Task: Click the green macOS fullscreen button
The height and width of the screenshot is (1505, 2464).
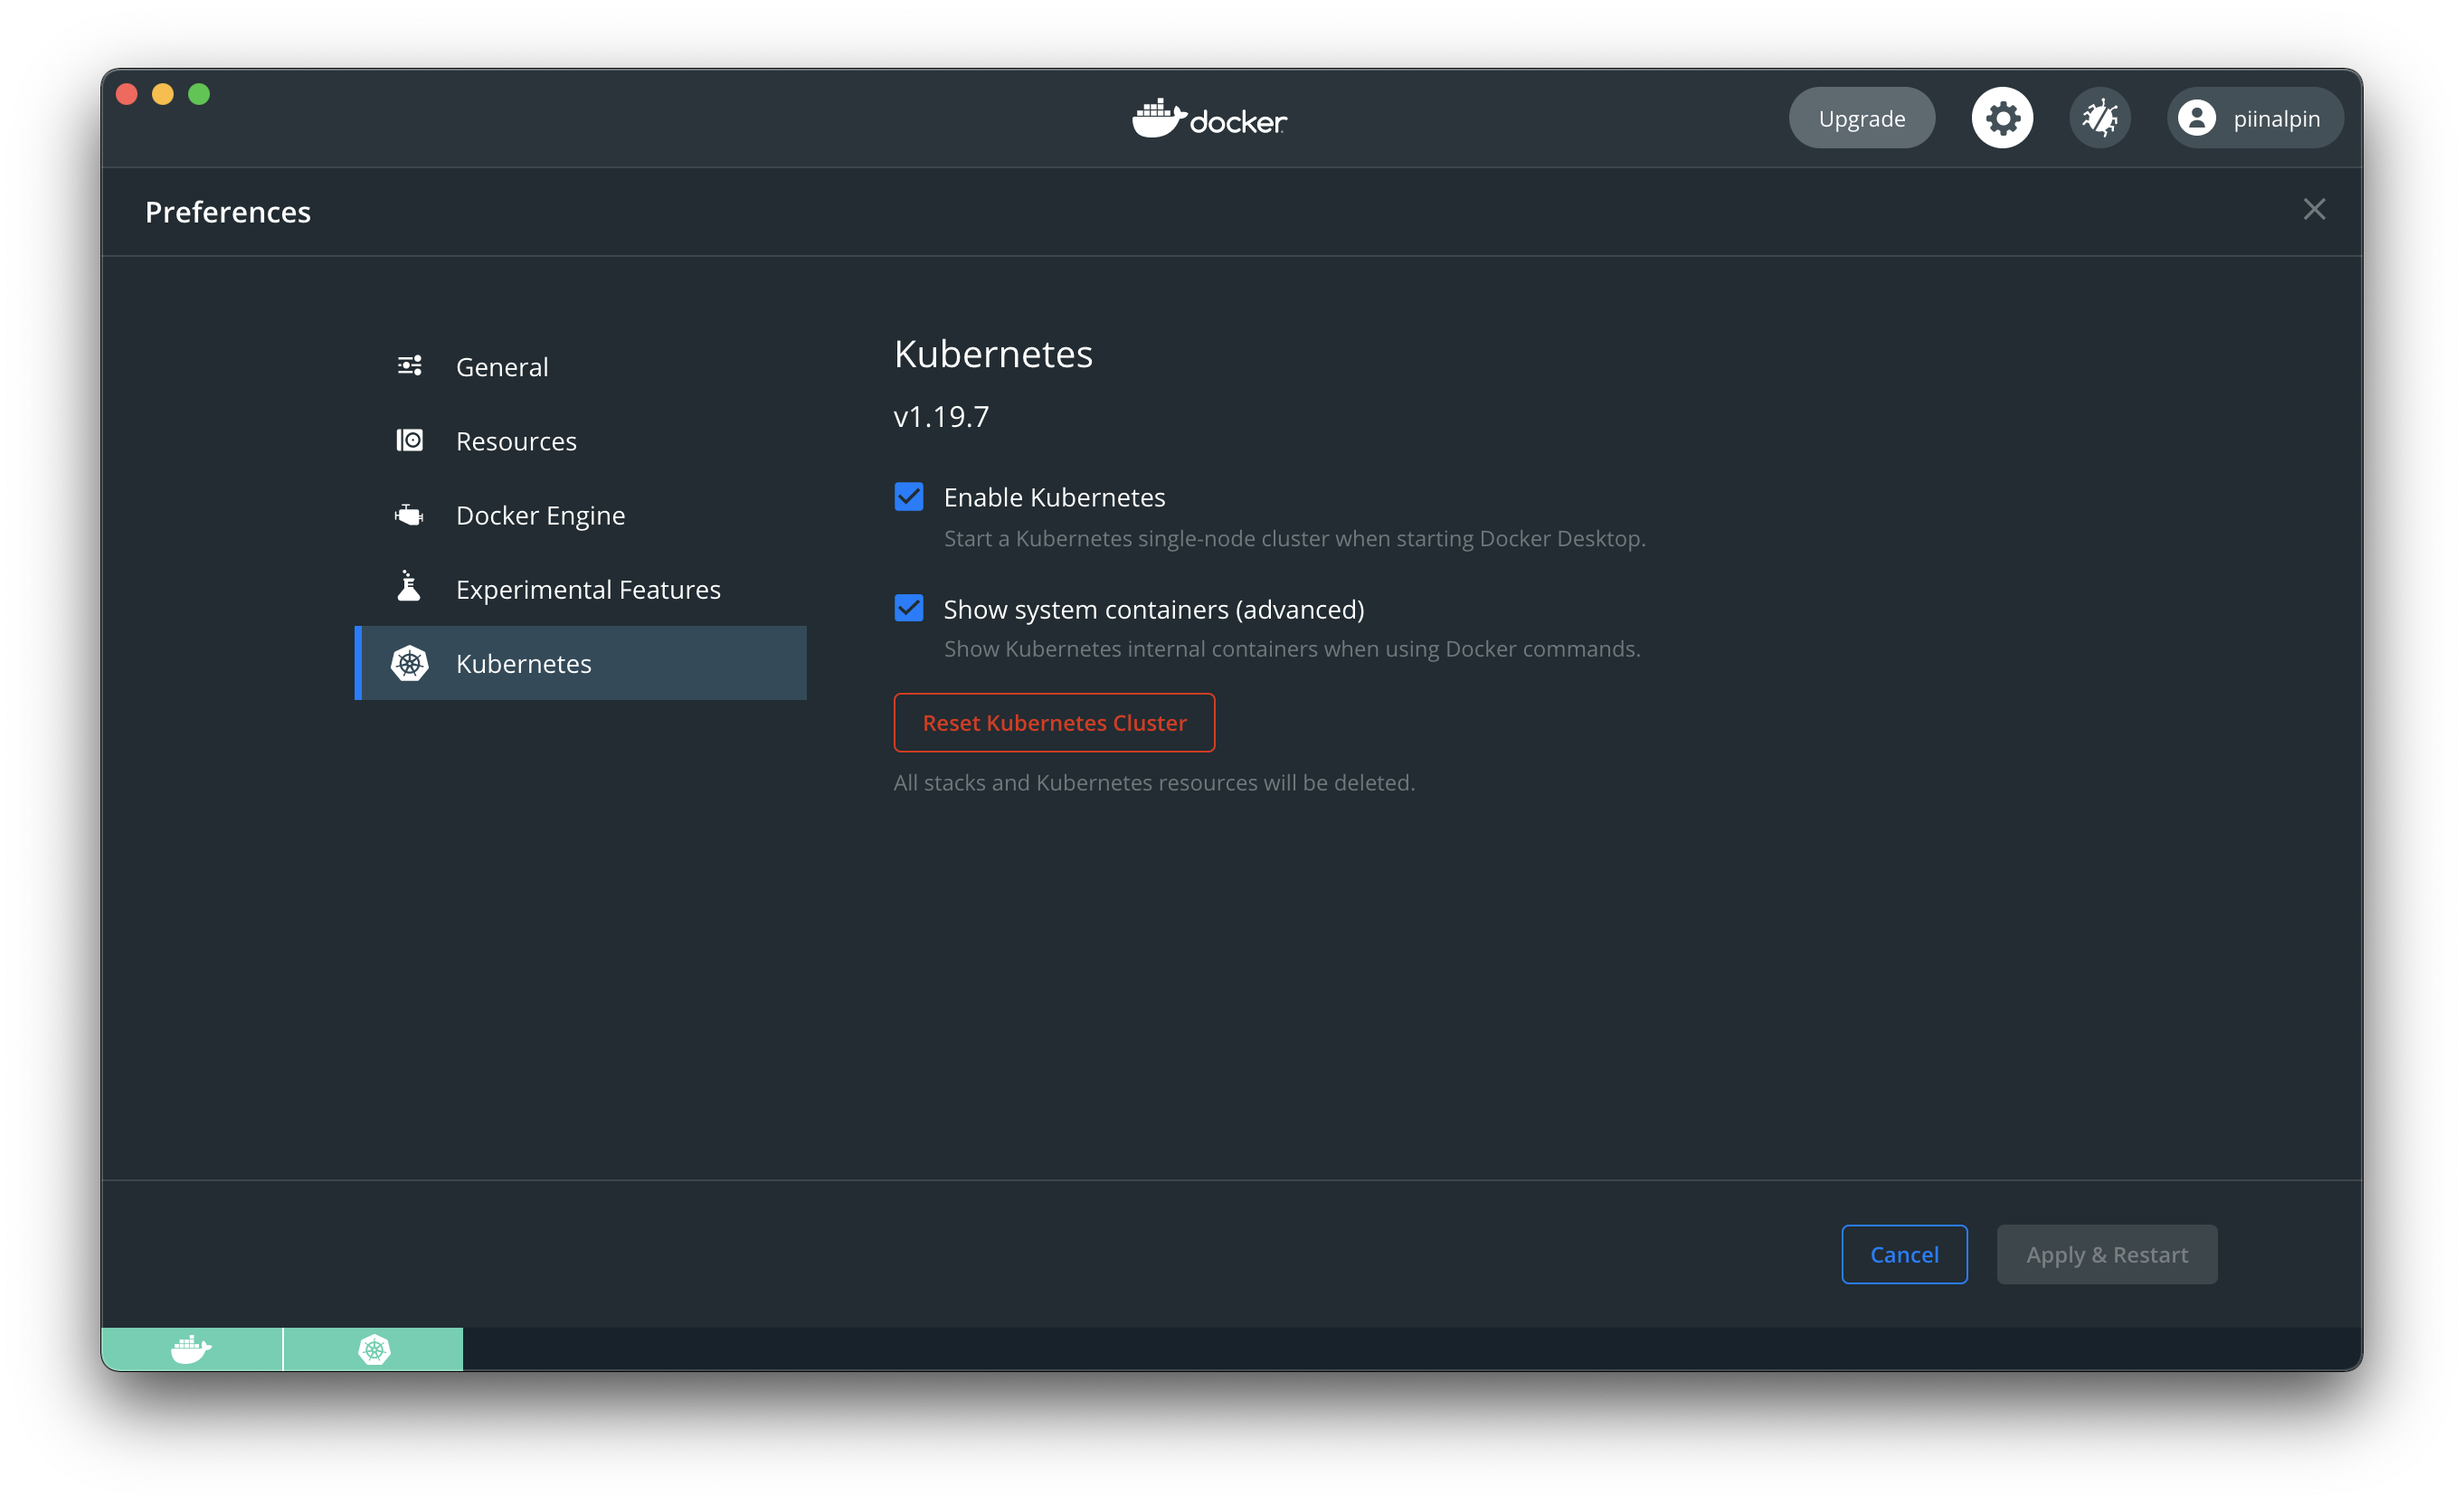Action: coord(199,94)
